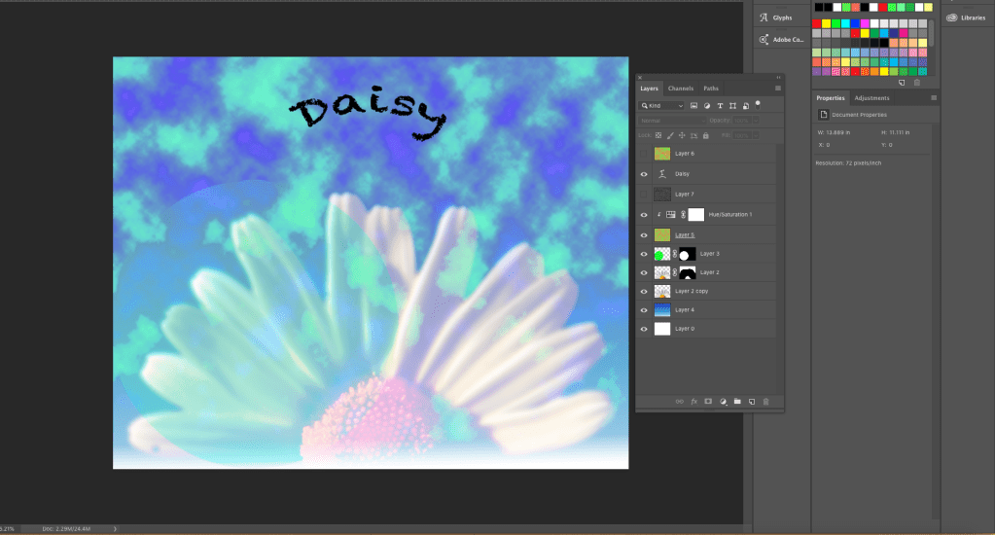Open the Properties panel options menu
Screen dimensions: 995x535
934,98
